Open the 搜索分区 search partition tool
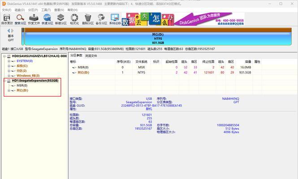The height and width of the screenshot is (179, 298). click(20, 19)
